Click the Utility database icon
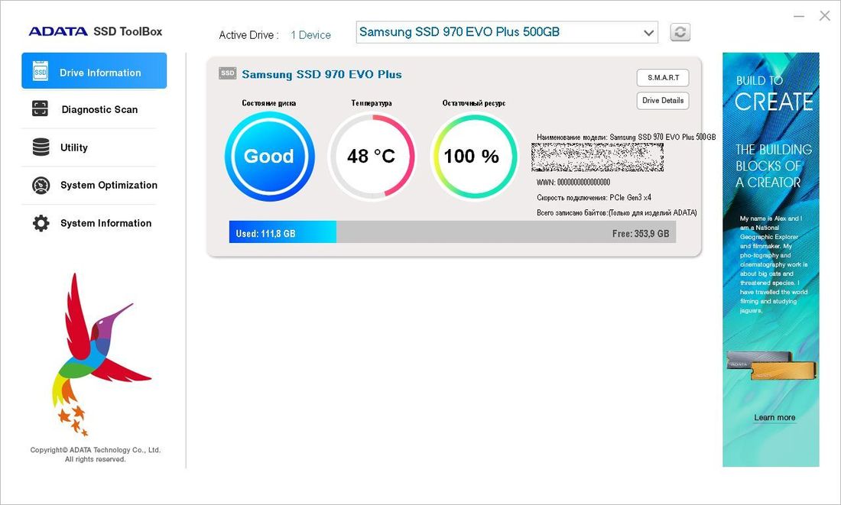 (x=41, y=147)
